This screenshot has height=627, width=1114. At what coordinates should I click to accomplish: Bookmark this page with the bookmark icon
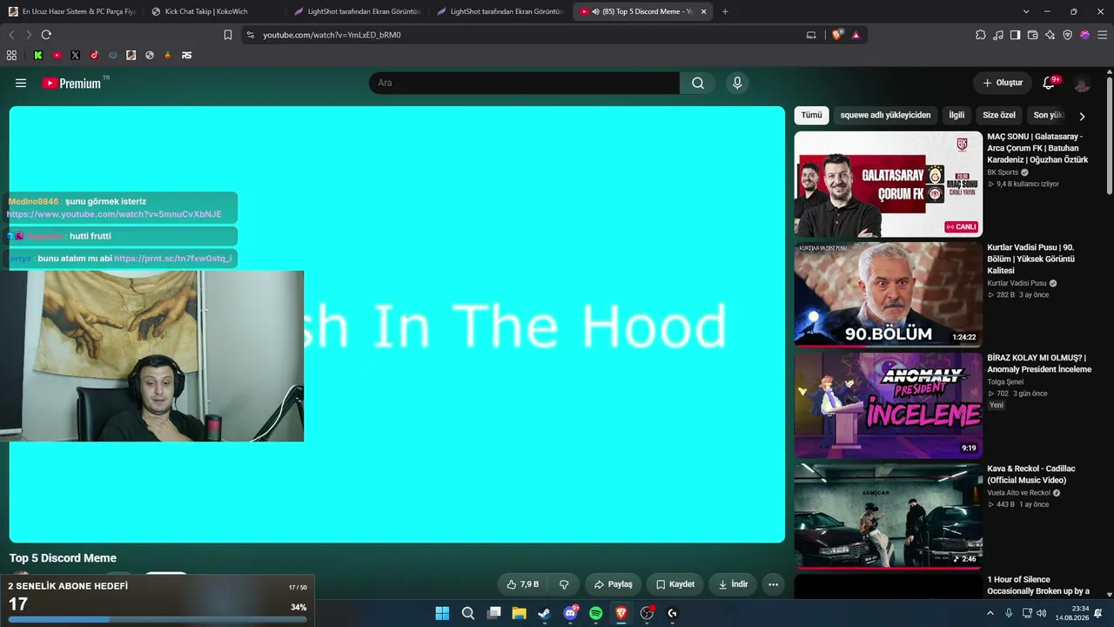228,35
